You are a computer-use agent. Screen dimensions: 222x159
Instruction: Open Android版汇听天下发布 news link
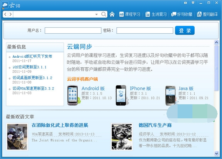[32, 56]
